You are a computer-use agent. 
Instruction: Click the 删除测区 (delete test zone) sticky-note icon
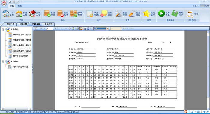(x=104, y=13)
